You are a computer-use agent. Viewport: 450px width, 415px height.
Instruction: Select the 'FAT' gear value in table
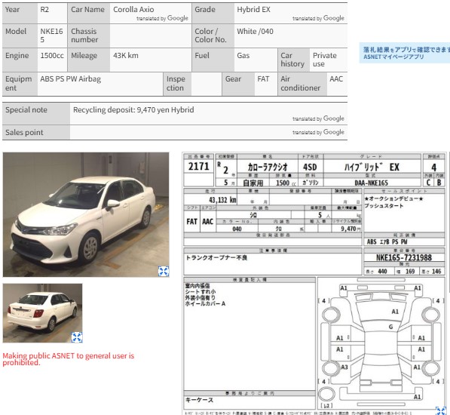pyautogui.click(x=263, y=78)
